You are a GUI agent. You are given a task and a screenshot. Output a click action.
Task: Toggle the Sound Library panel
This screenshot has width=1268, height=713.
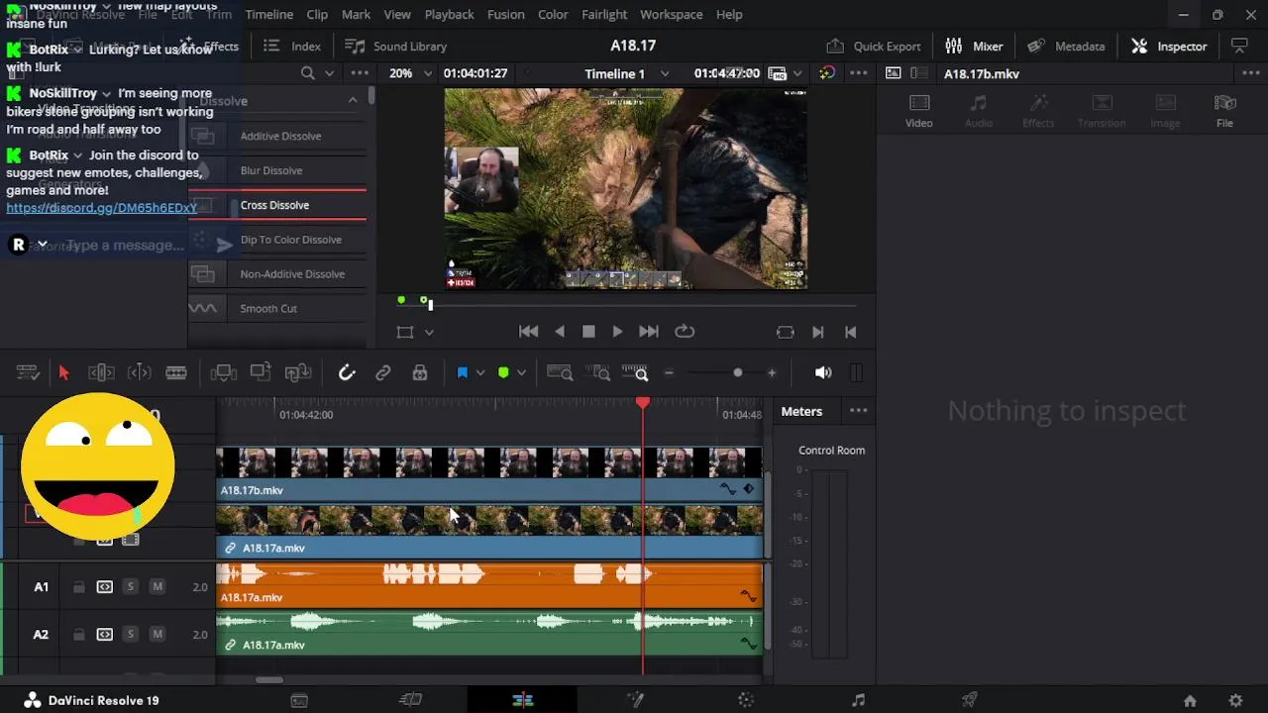pyautogui.click(x=396, y=46)
